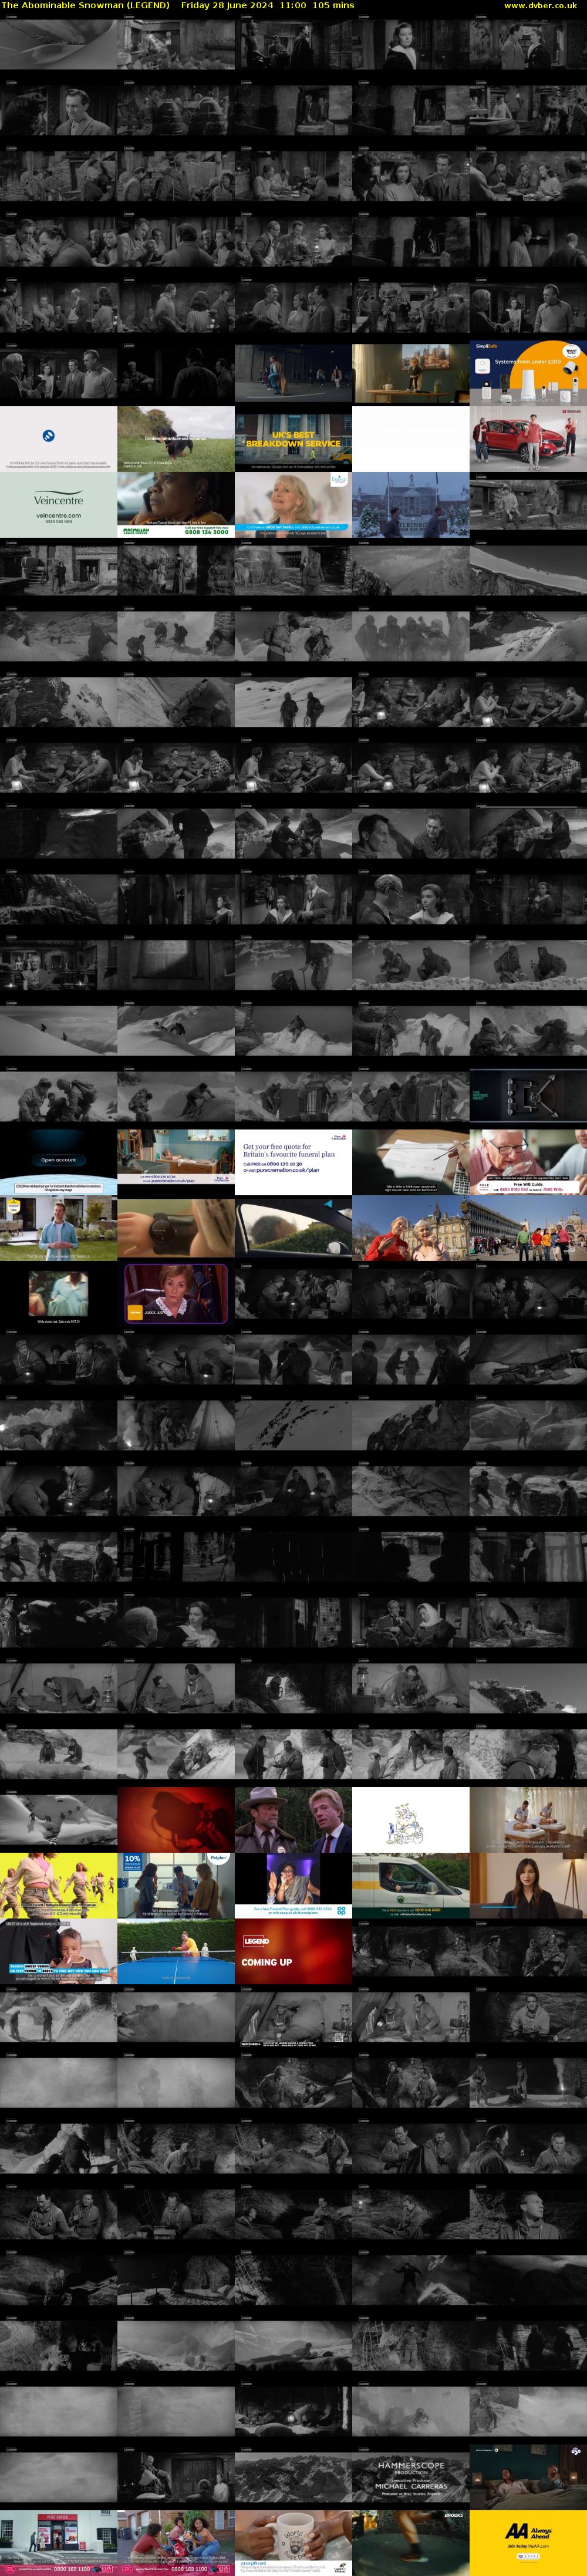Select the smartwatch on wrist thumbnail
Screen dimensions: 587x2576
tap(176, 1229)
